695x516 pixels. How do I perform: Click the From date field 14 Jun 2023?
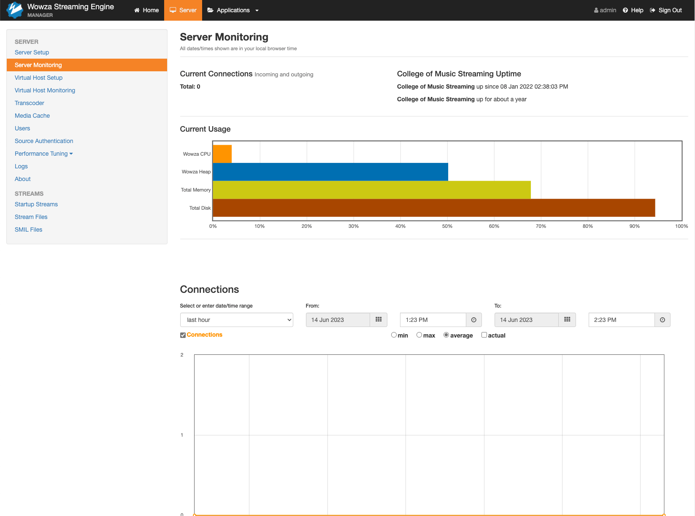coord(338,320)
